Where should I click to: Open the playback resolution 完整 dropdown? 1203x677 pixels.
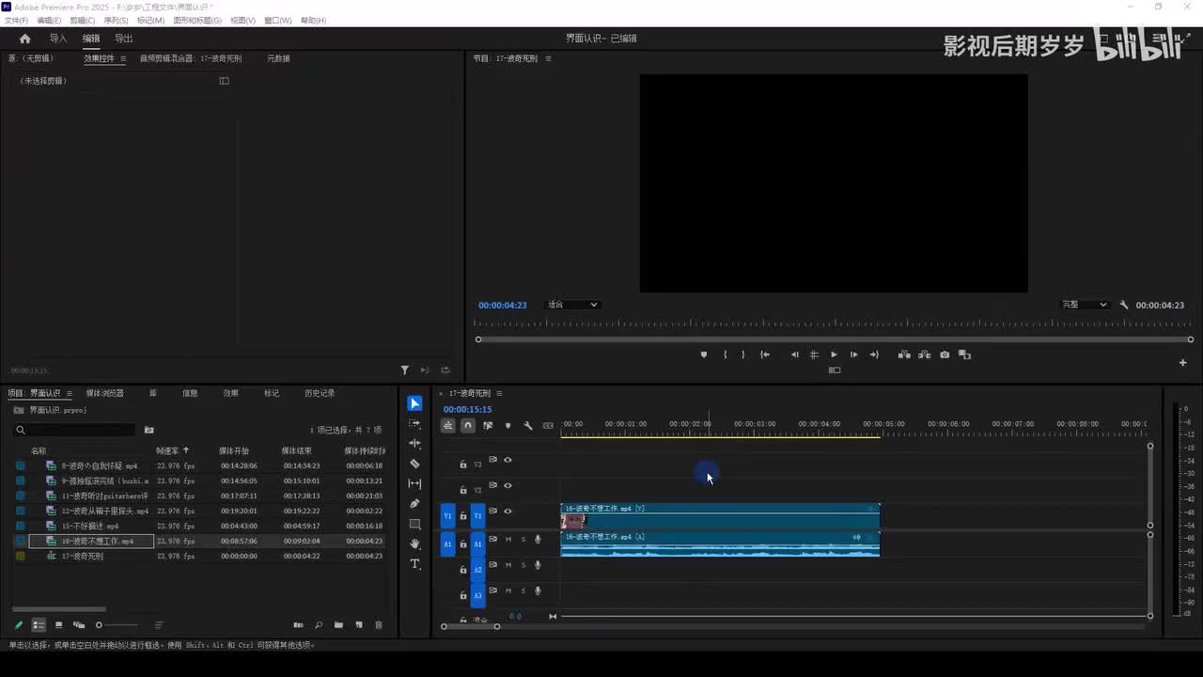pos(1086,305)
